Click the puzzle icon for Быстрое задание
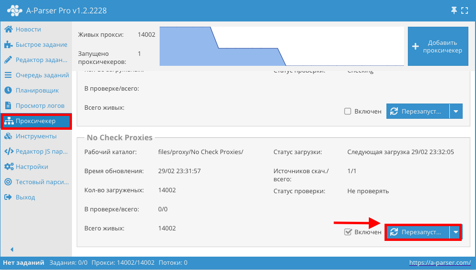Viewport: 476px width, 270px height. 8,45
